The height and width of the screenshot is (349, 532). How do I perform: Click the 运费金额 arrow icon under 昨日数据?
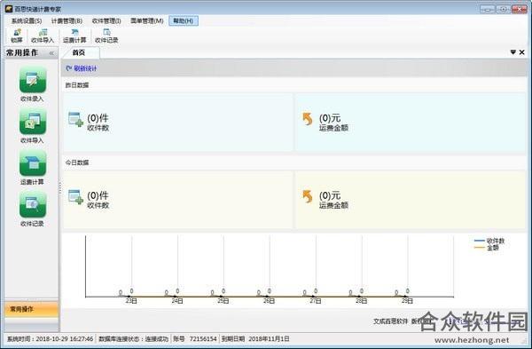point(308,119)
